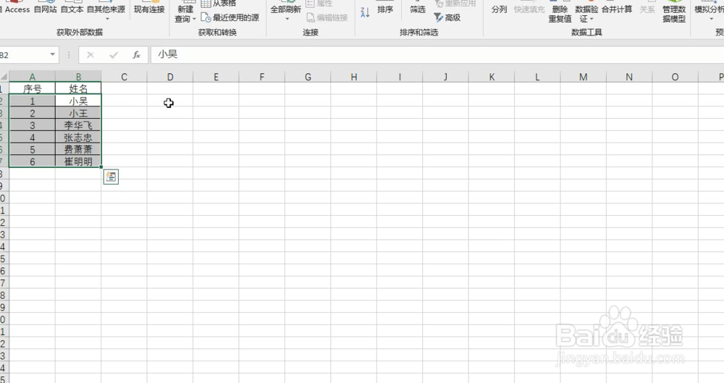
Task: Click the 自 Access data import button
Action: 14,9
